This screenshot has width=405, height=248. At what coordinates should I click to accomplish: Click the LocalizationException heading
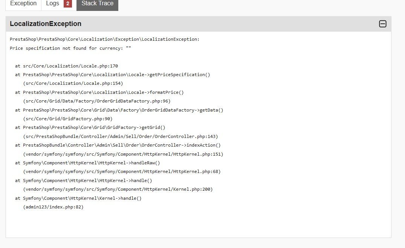tap(46, 24)
